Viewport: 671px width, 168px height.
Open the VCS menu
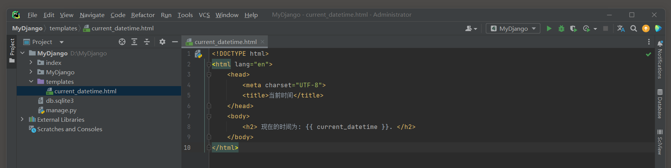(204, 15)
